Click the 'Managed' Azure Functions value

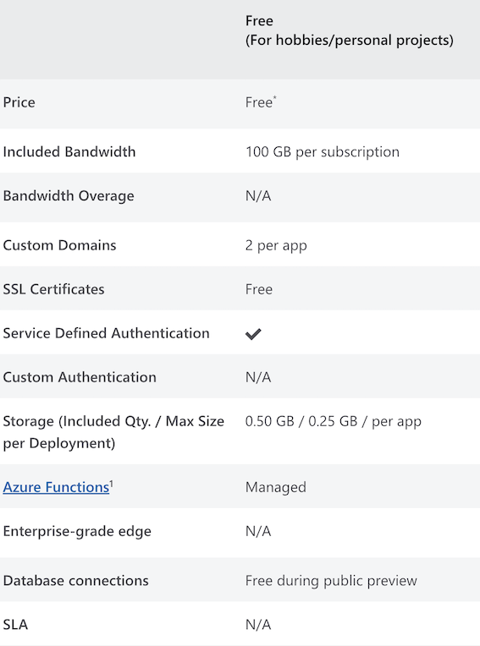click(x=276, y=487)
